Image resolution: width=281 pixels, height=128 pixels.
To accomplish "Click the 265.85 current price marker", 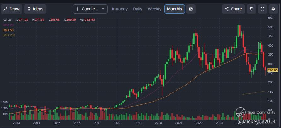I will pyautogui.click(x=272, y=70).
